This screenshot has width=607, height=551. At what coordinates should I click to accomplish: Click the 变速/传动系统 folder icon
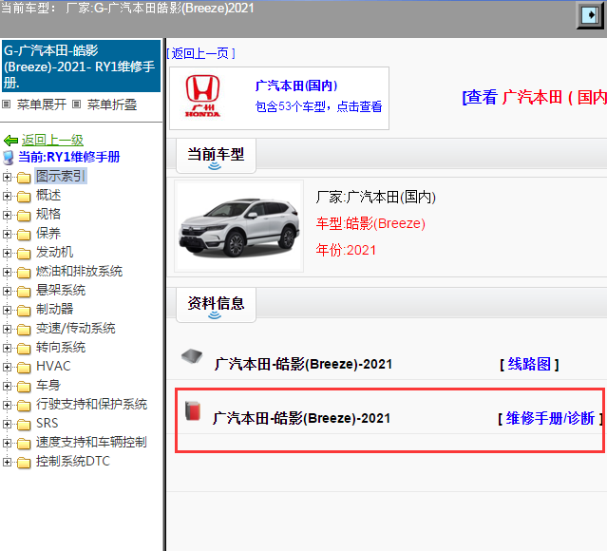coord(24,329)
